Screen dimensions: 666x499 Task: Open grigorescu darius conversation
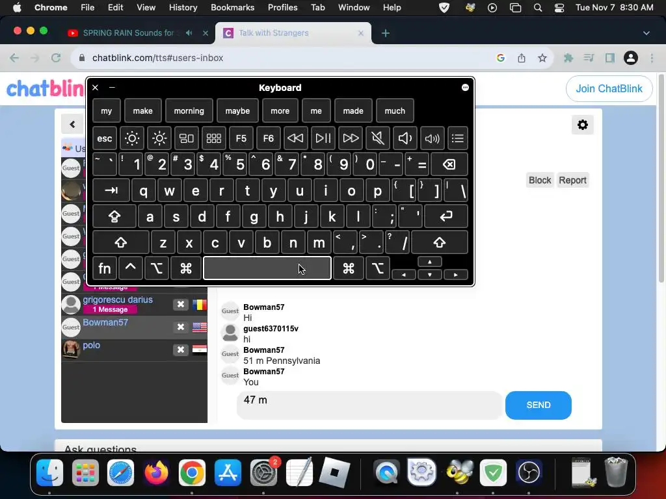pos(118,300)
